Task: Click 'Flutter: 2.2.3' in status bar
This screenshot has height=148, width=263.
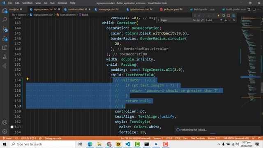Action: (x=214, y=138)
